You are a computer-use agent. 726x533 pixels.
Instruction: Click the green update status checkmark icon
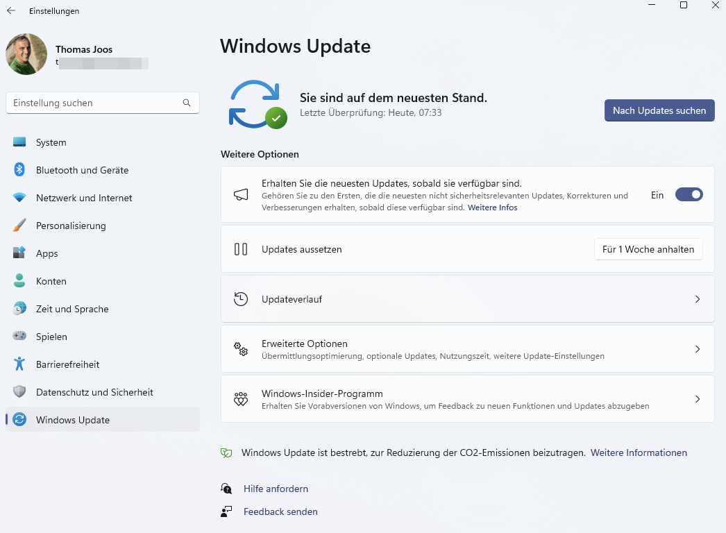[x=276, y=119]
